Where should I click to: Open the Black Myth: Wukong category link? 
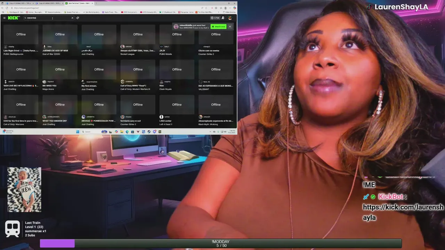click(x=208, y=124)
